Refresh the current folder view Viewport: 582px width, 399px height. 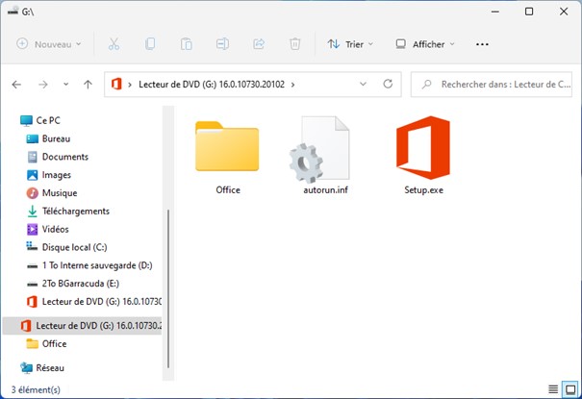pos(388,85)
